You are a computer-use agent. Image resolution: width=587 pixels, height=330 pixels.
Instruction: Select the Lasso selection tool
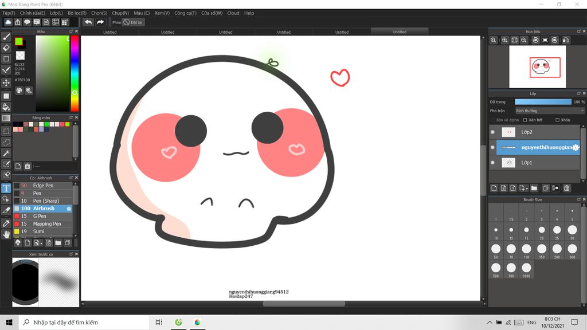click(x=6, y=142)
